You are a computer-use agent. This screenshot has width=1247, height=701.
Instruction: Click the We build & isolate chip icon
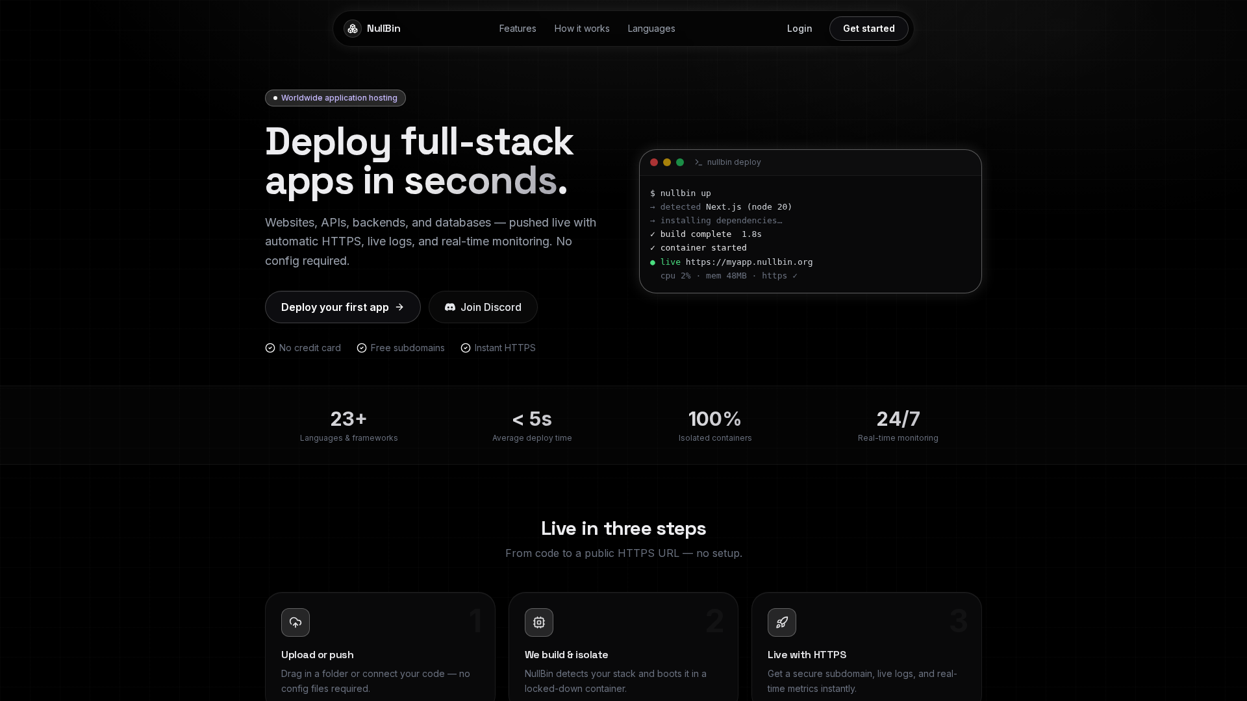539,622
